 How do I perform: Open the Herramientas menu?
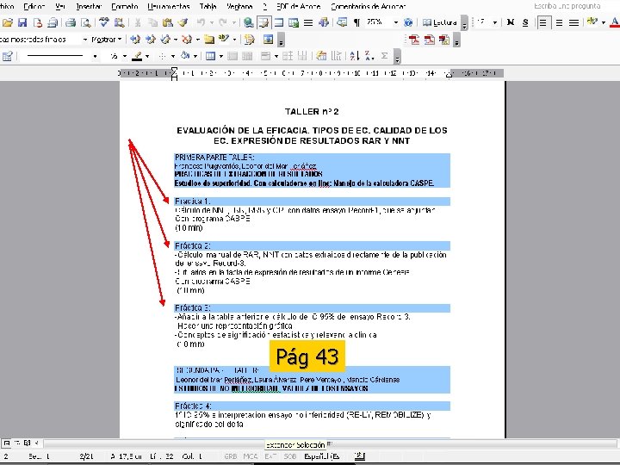pos(169,6)
